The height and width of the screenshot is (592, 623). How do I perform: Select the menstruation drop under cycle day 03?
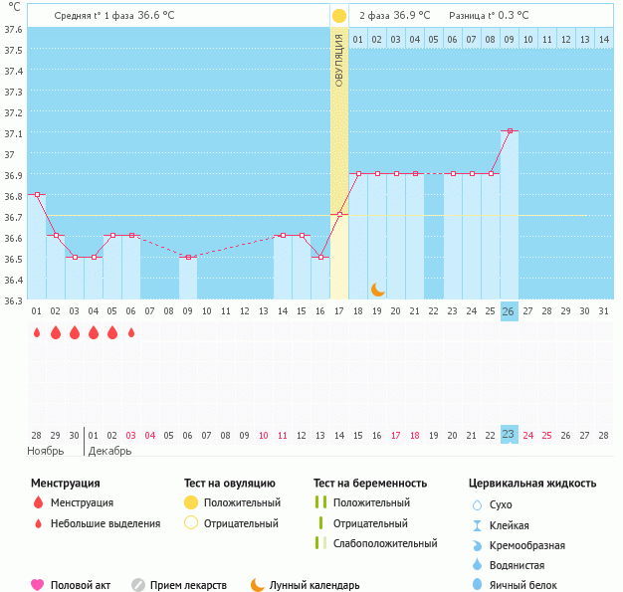click(x=75, y=332)
